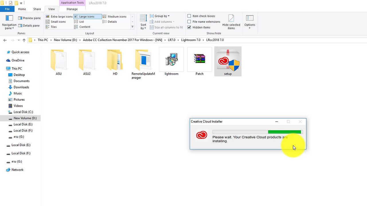Uncheck the Hidden items checkbox
The image size is (367, 206).
pyautogui.click(x=189, y=27)
